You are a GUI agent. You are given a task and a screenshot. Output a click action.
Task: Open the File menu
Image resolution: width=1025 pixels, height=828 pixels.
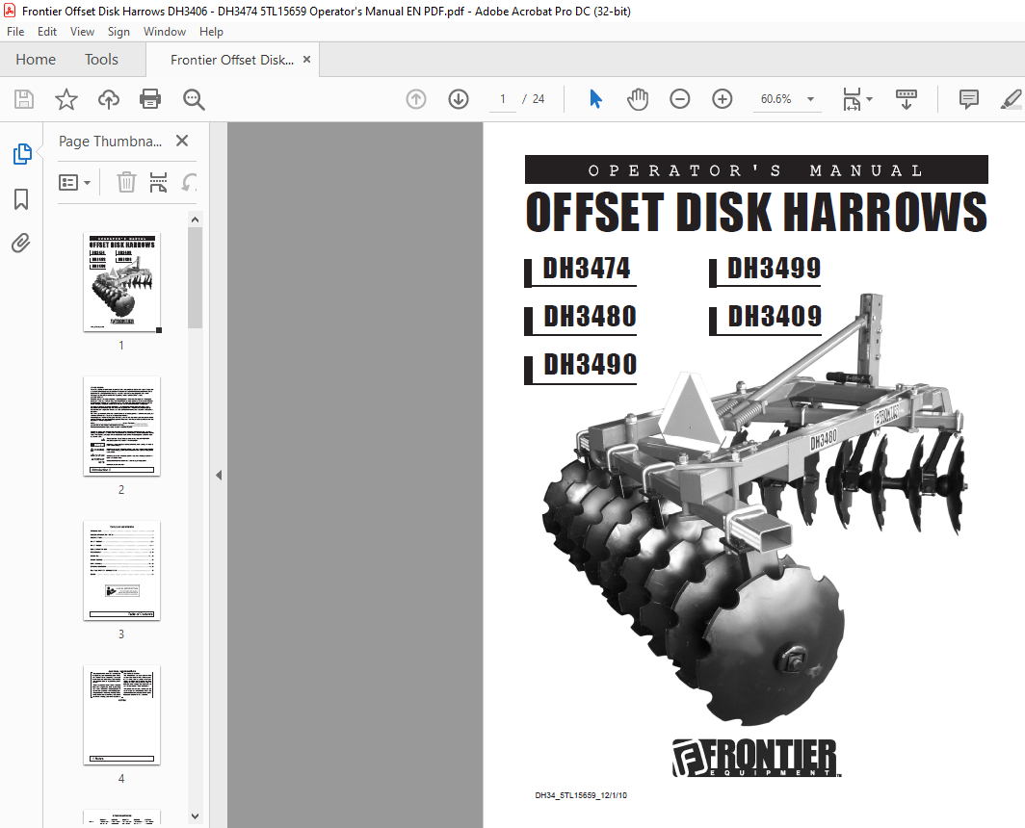[x=15, y=32]
